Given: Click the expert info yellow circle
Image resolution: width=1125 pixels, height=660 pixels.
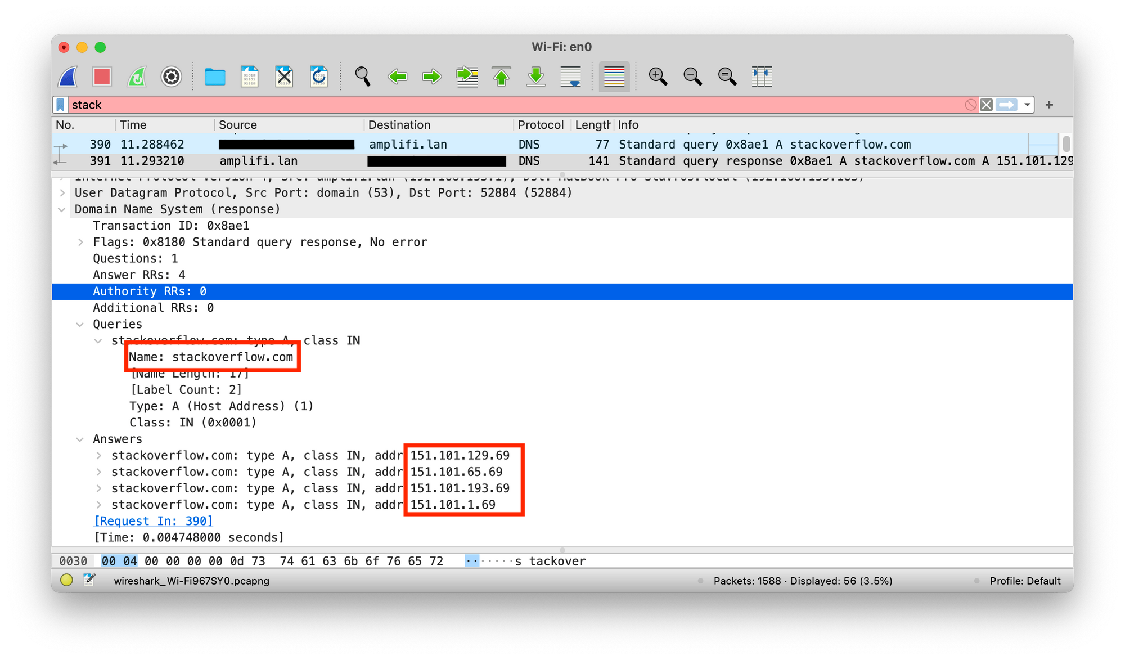Looking at the screenshot, I should (x=66, y=580).
